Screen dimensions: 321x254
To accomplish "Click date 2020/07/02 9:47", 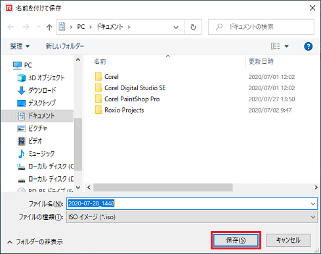I will click(x=270, y=110).
